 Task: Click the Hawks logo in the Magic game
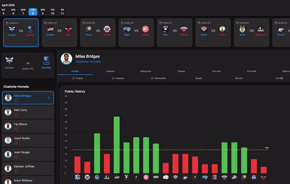pyautogui.click(x=145, y=29)
